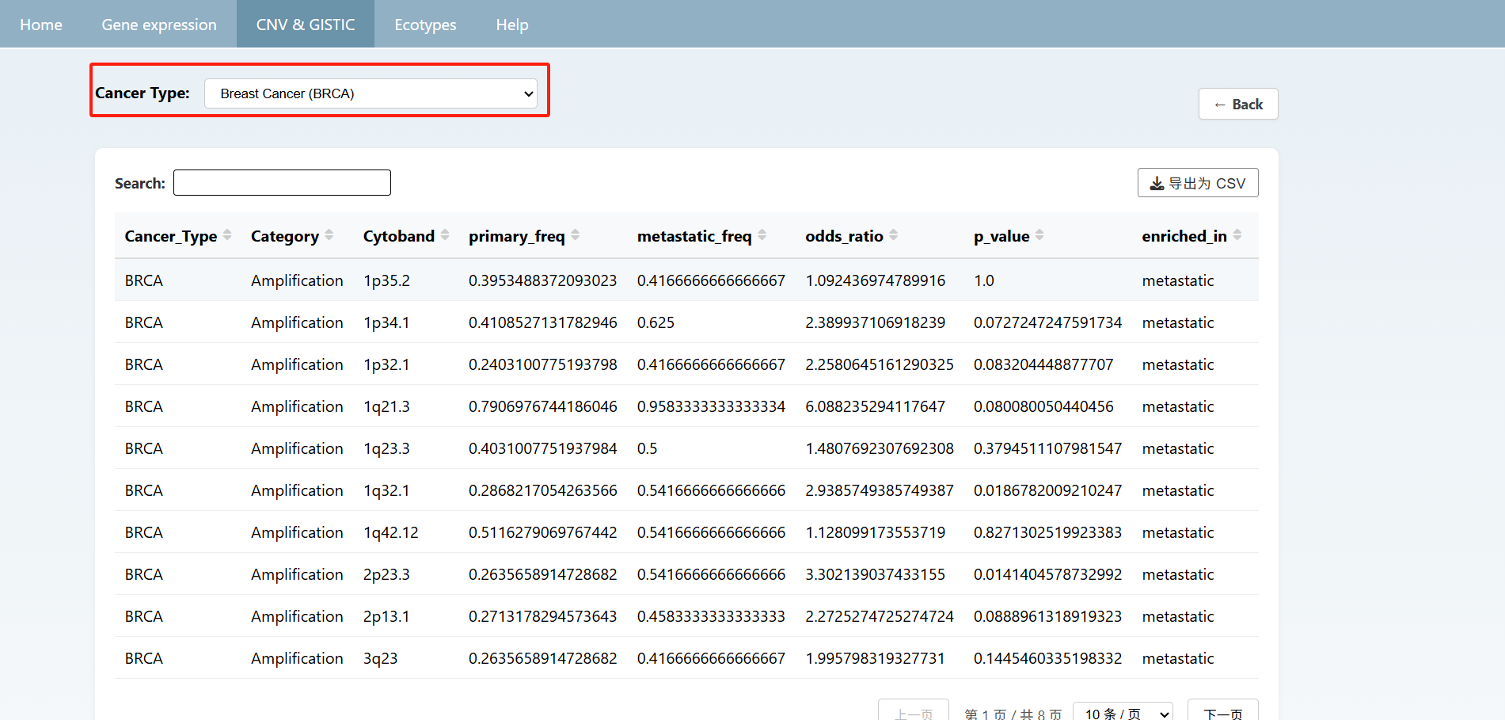
Task: Switch to the Gene expression tab
Action: coord(159,25)
